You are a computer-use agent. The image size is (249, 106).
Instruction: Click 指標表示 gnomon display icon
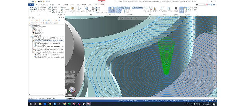tap(150, 9)
